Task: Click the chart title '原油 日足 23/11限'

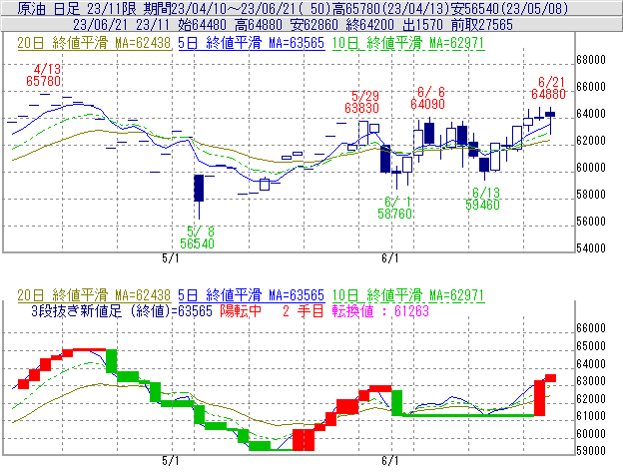Action: tap(77, 8)
